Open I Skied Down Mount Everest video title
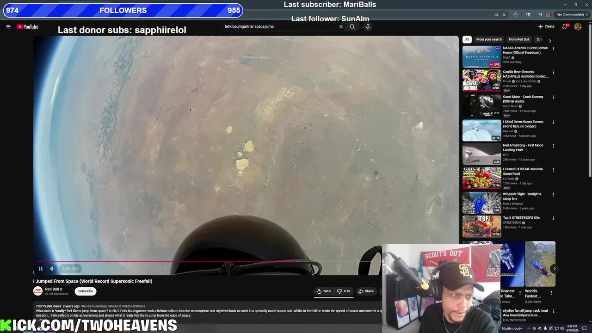This screenshot has height=333, width=592. (523, 124)
